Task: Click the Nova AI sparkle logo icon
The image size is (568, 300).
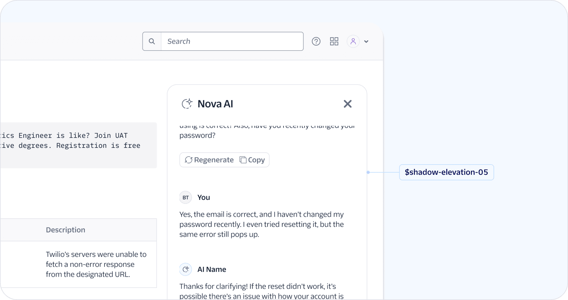Action: [x=187, y=104]
